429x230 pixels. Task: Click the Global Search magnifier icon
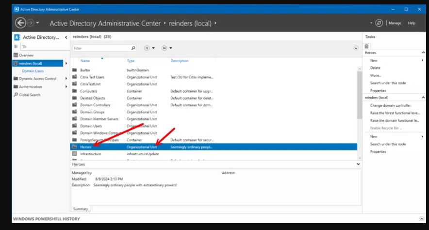[16, 95]
